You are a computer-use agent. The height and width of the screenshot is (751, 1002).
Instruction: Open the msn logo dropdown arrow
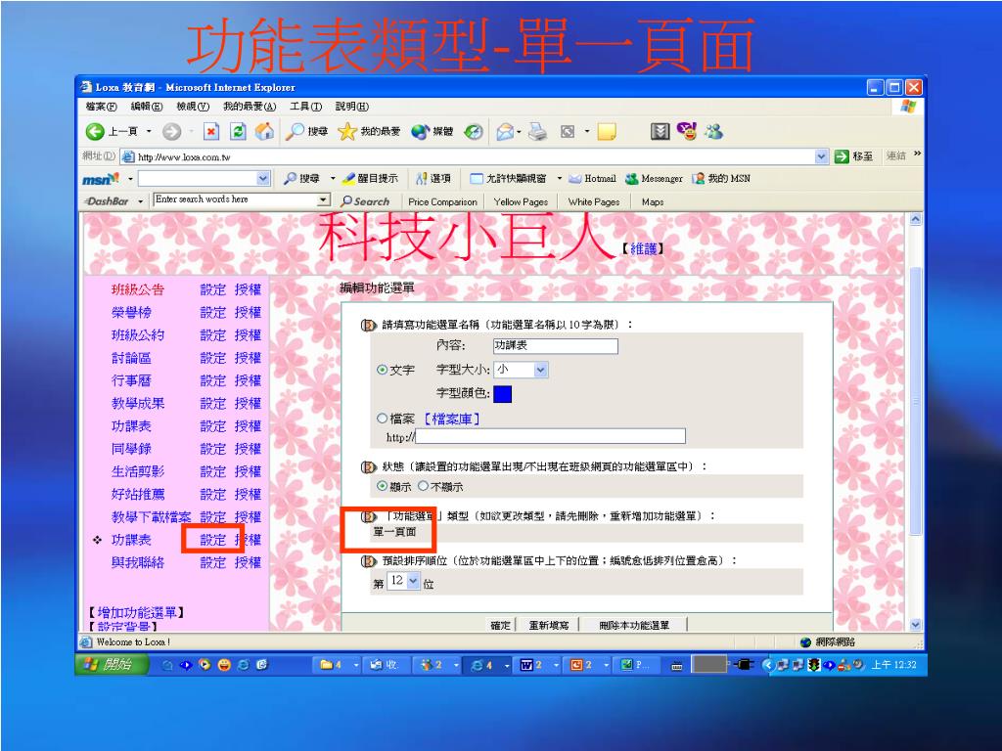coord(130,179)
